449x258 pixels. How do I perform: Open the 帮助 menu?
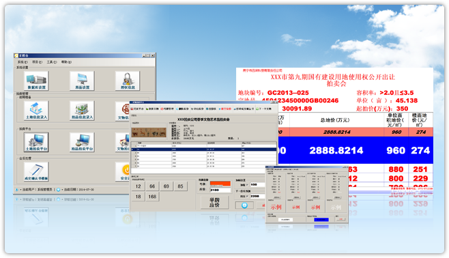coord(66,62)
